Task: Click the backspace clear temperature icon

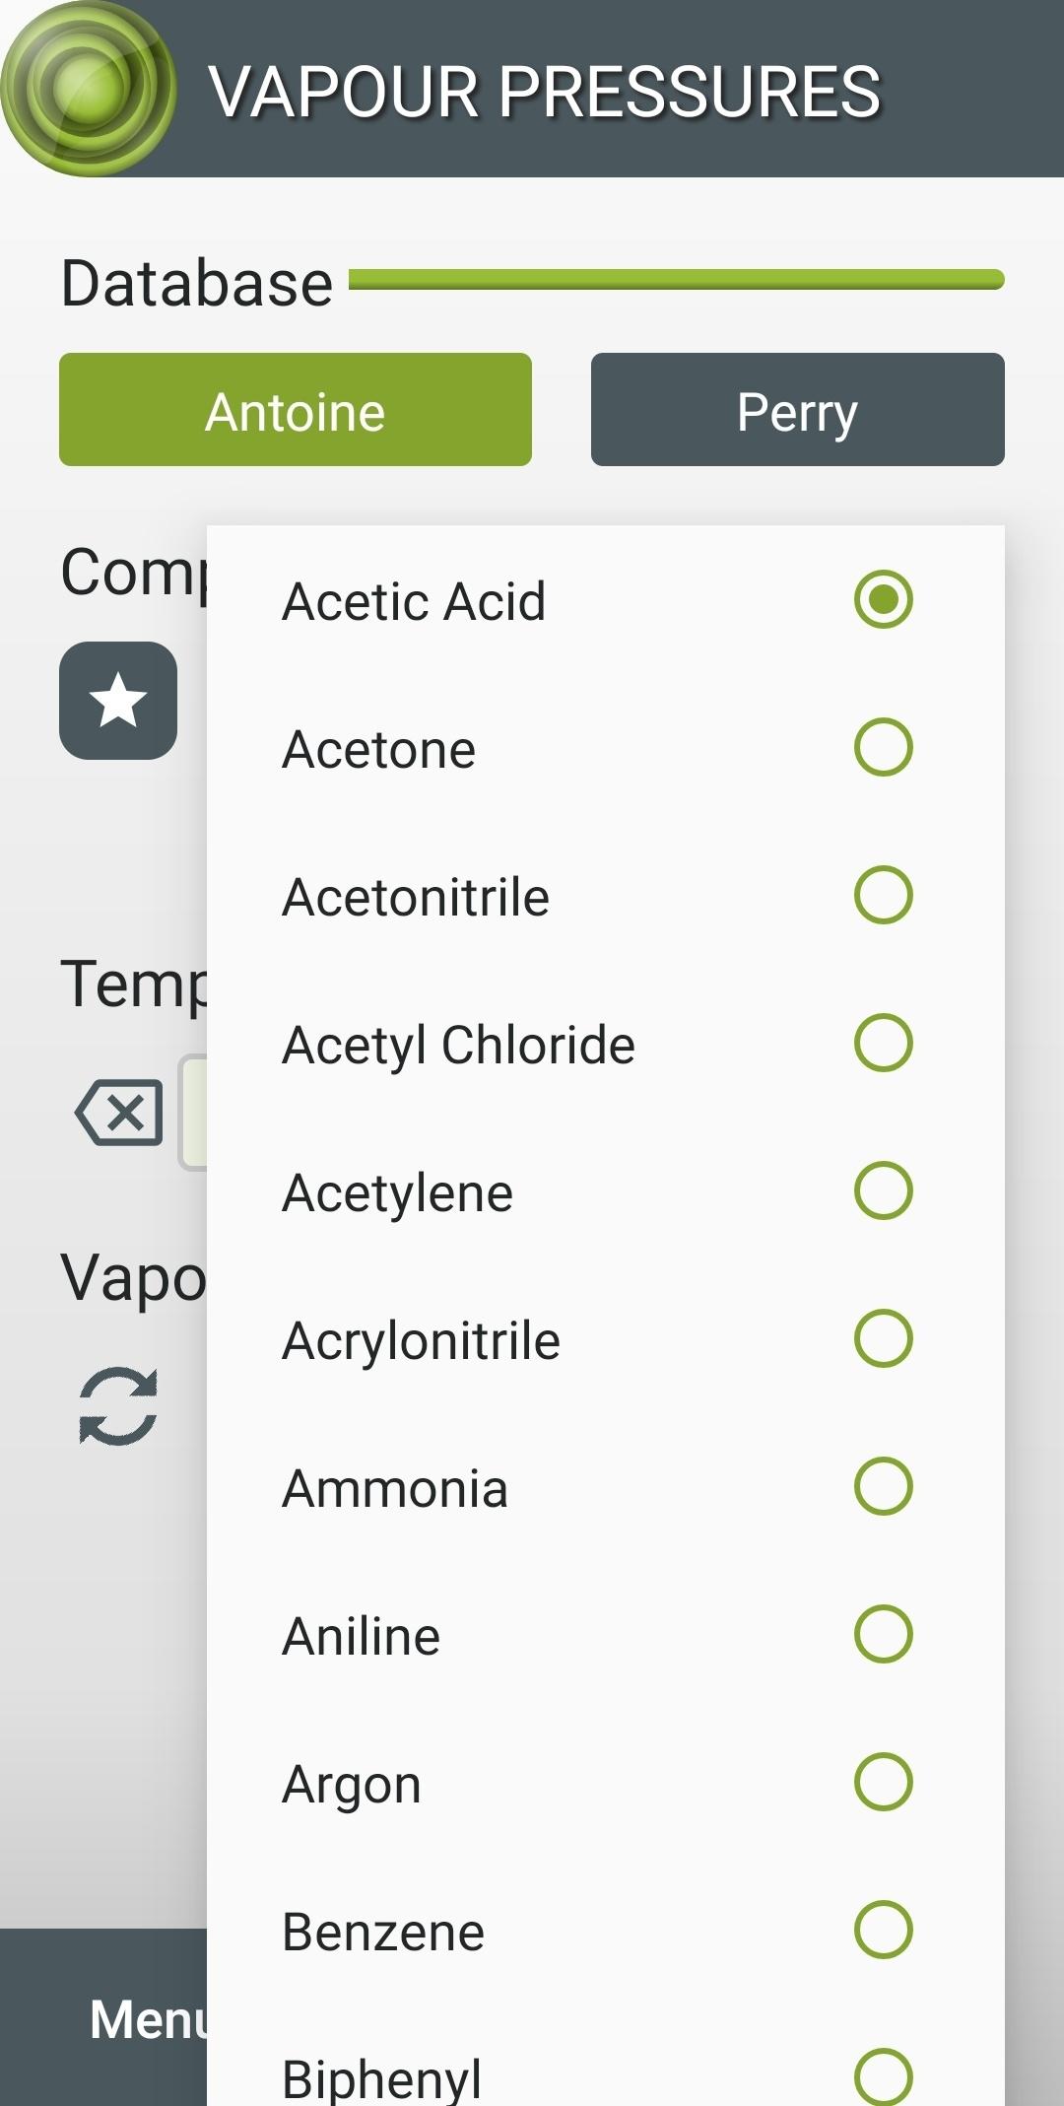Action: pyautogui.click(x=119, y=1113)
